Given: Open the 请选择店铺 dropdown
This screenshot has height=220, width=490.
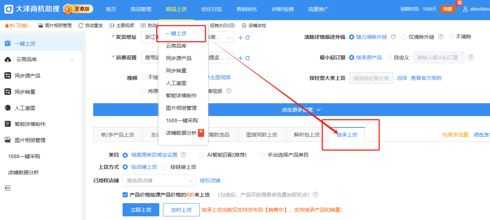Looking at the screenshot, I should pyautogui.click(x=159, y=180).
